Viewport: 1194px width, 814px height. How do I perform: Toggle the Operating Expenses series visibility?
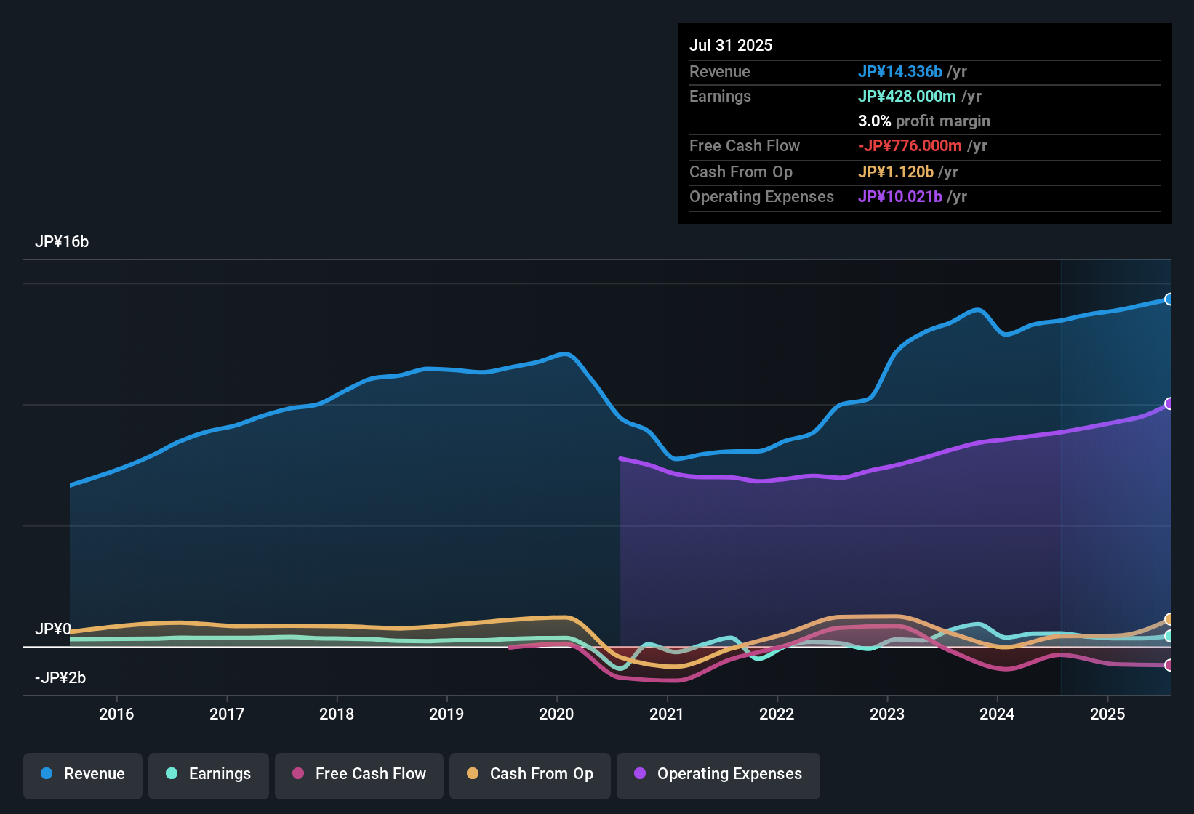(718, 774)
